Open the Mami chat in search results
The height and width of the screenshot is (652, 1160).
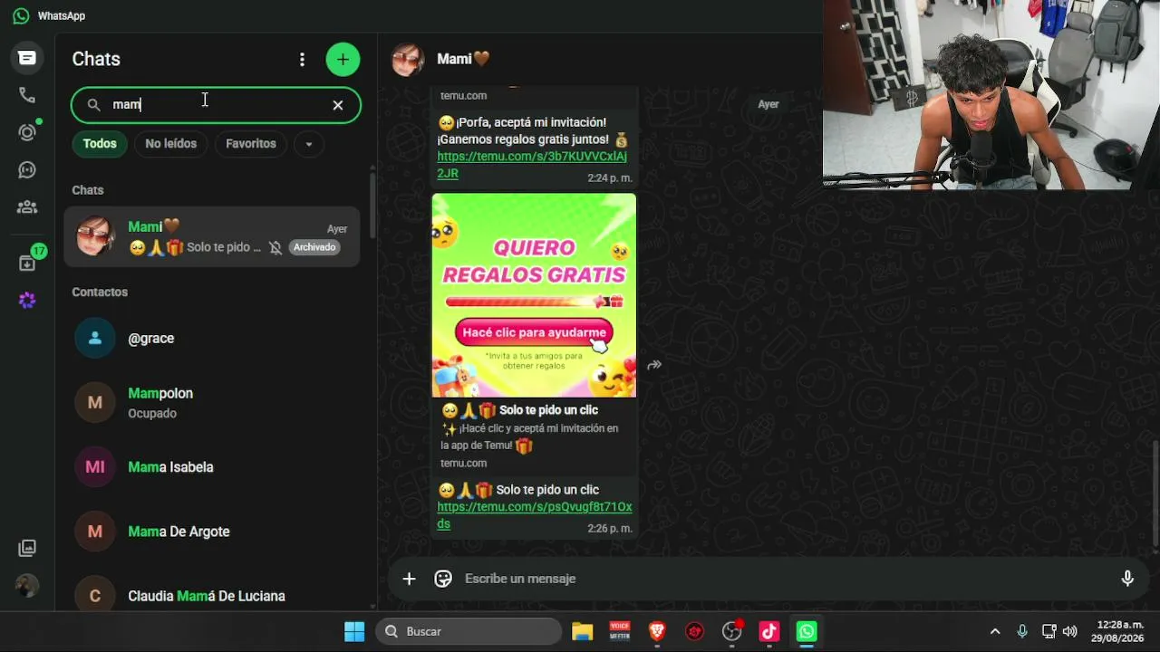coord(212,236)
